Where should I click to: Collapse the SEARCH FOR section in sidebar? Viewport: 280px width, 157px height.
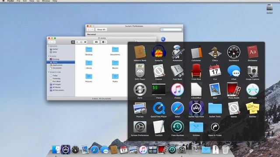(49, 72)
